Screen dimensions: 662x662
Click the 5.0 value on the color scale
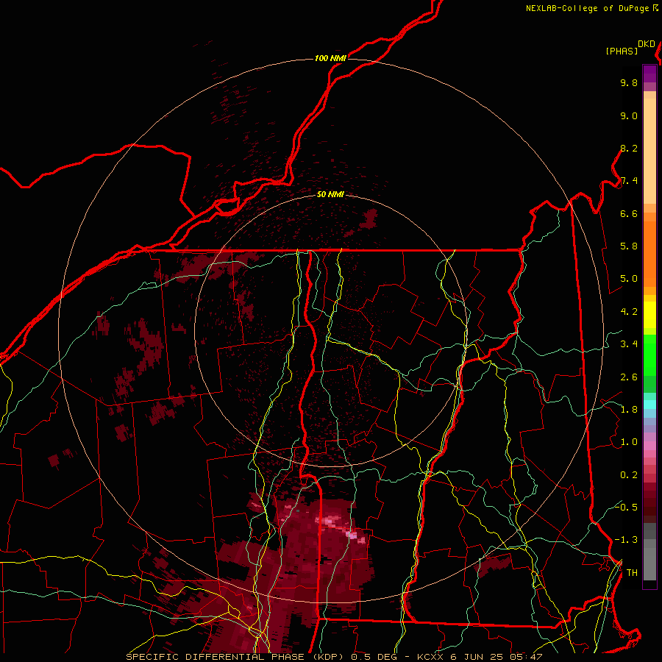pyautogui.click(x=629, y=279)
